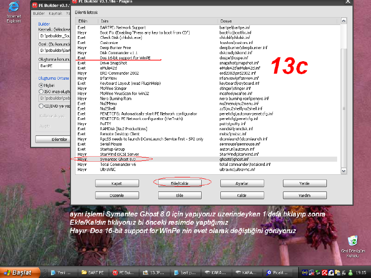Open the Kaynak menu in PE Builder window
Image resolution: width=371 pixels, height=278 pixels.
[x=55, y=13]
